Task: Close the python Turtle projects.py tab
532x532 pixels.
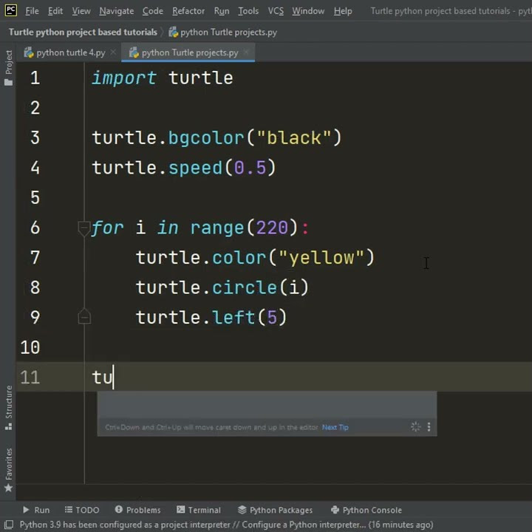Action: (x=246, y=52)
